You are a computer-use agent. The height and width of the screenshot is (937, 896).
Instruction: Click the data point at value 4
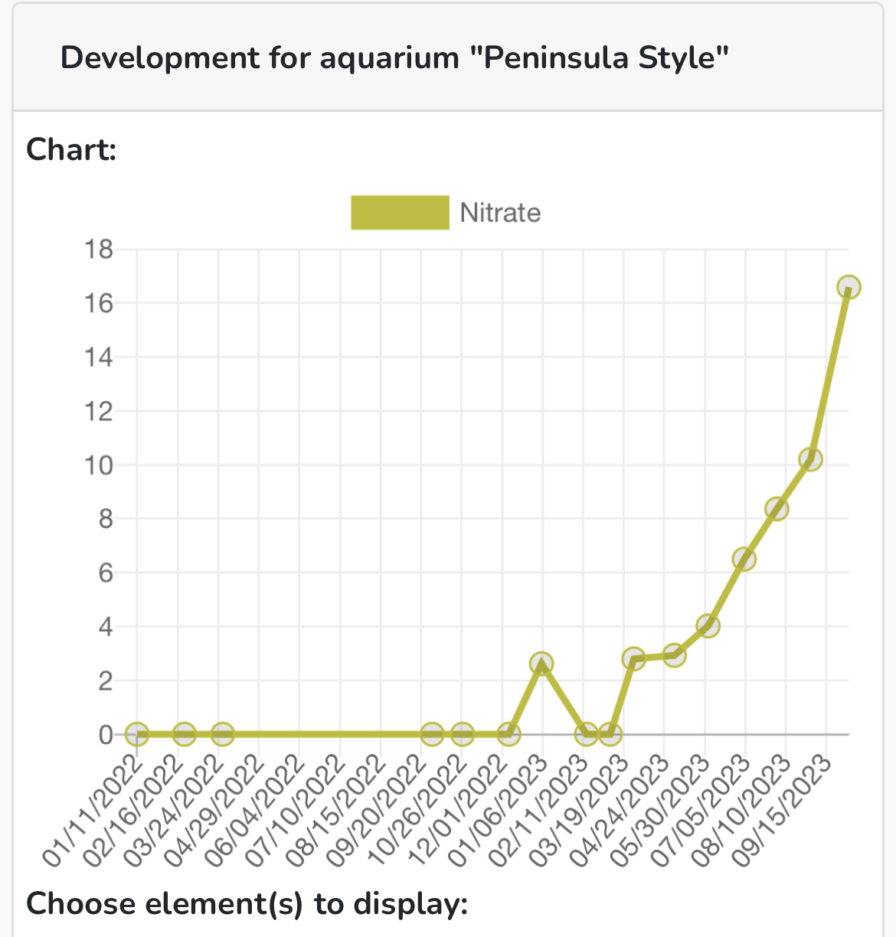pyautogui.click(x=708, y=625)
